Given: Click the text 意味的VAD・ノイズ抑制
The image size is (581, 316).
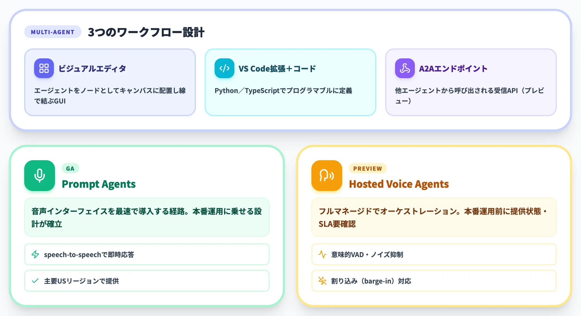Looking at the screenshot, I should tap(367, 255).
